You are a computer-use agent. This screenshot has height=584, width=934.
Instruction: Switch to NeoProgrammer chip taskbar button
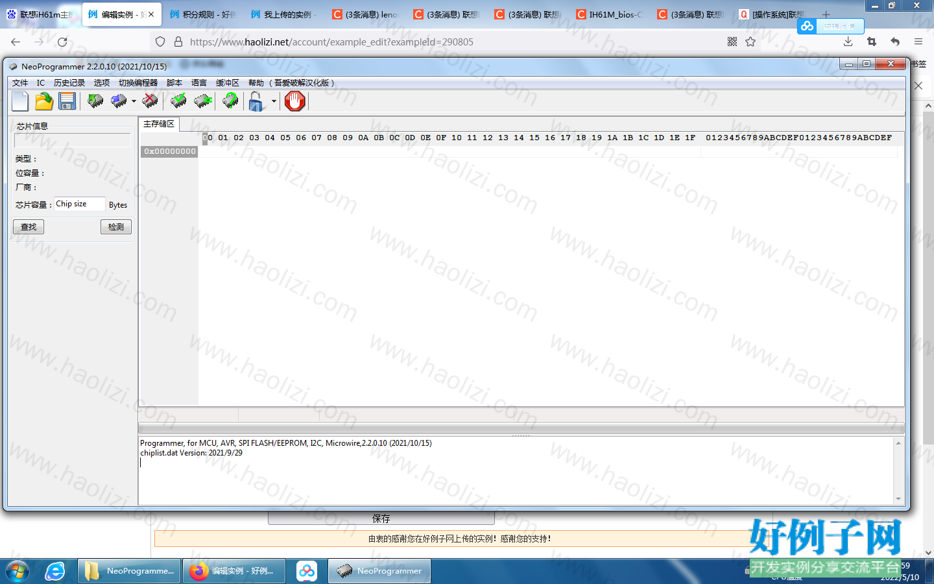(379, 571)
